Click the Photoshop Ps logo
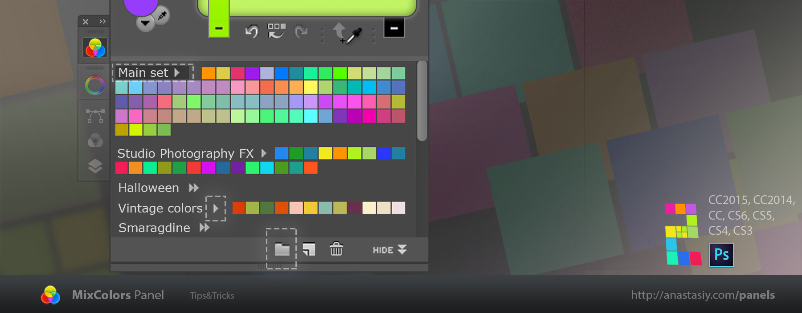 point(721,255)
